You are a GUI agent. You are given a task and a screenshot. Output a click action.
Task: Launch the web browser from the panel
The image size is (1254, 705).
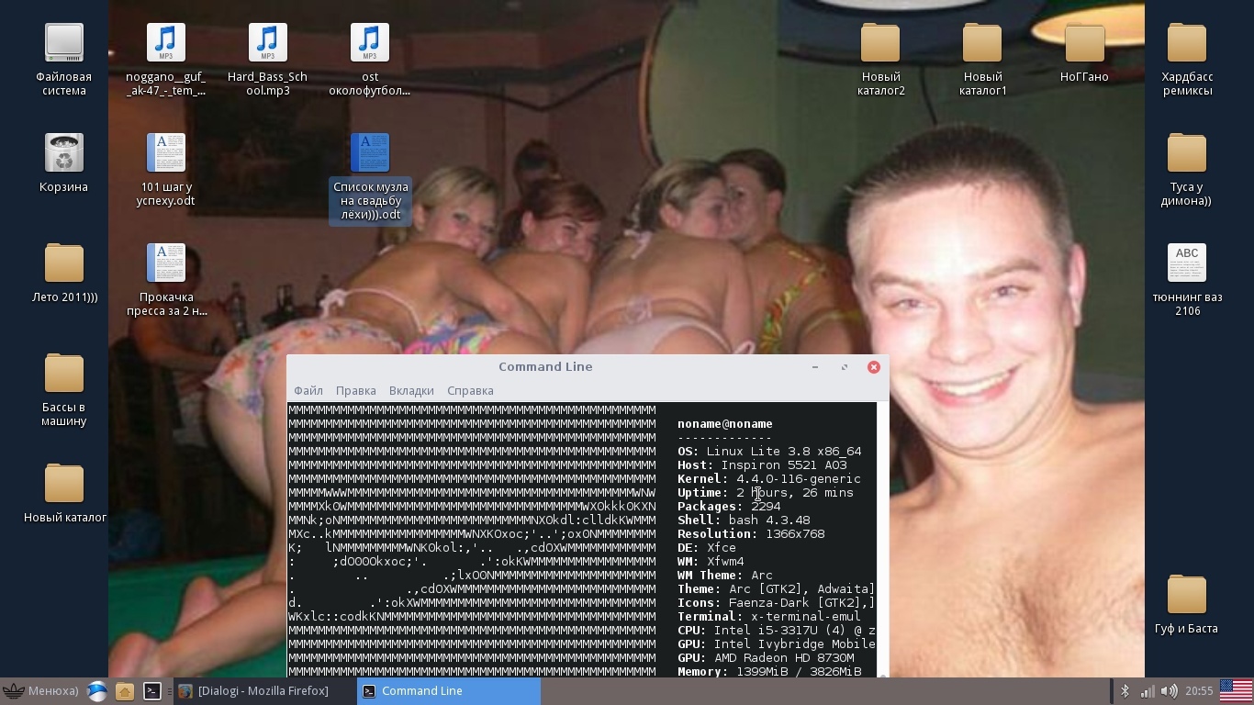click(97, 691)
